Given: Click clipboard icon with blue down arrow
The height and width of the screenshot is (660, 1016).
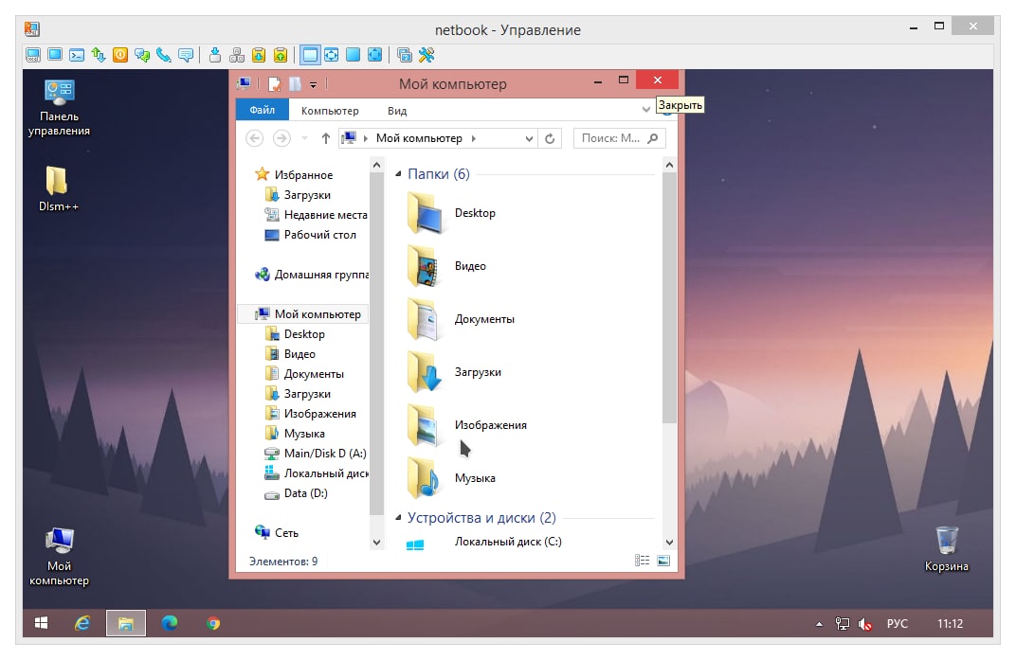Looking at the screenshot, I should coord(258,55).
